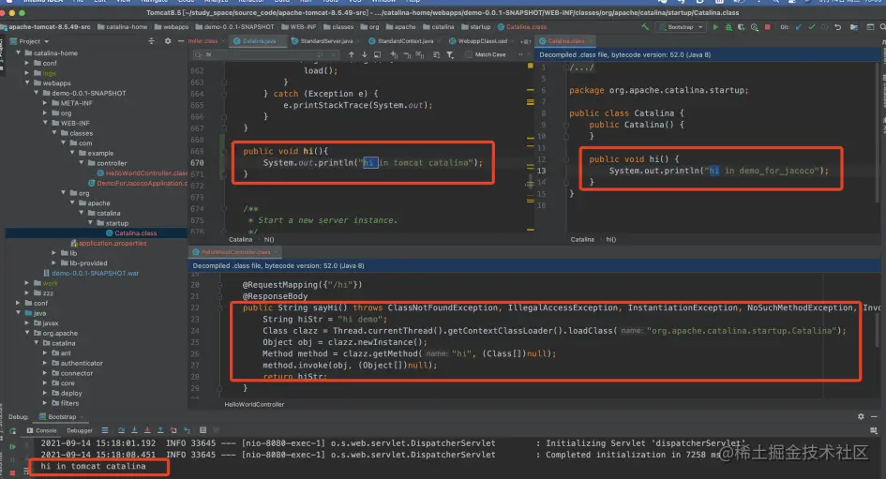
Task: Click the settings gear in Project panel
Action: [x=167, y=40]
